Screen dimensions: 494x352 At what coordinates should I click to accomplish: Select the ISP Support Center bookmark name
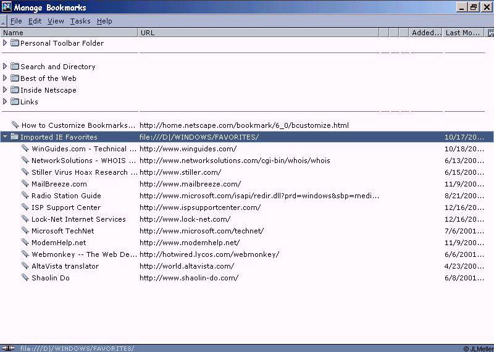pyautogui.click(x=66, y=207)
